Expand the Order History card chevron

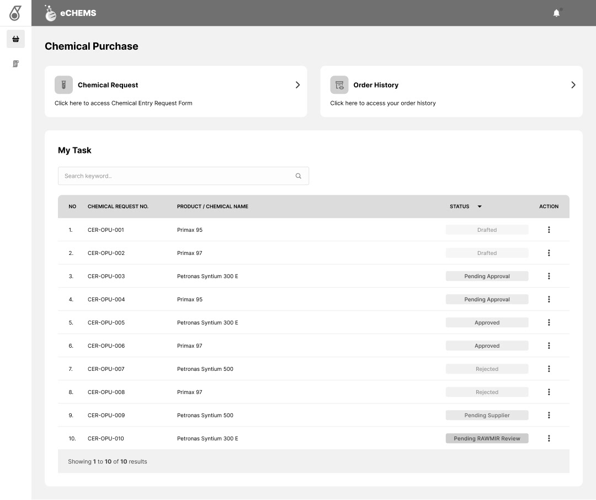pyautogui.click(x=573, y=85)
